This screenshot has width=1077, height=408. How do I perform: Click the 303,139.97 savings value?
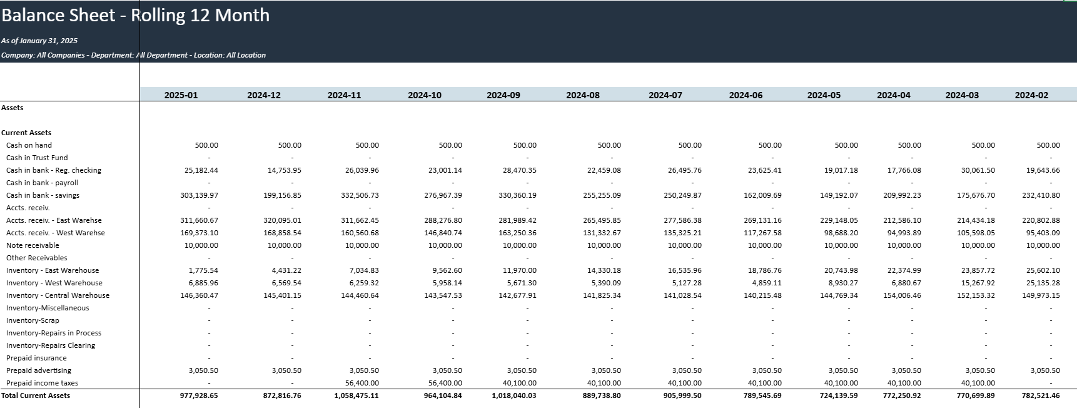click(199, 195)
